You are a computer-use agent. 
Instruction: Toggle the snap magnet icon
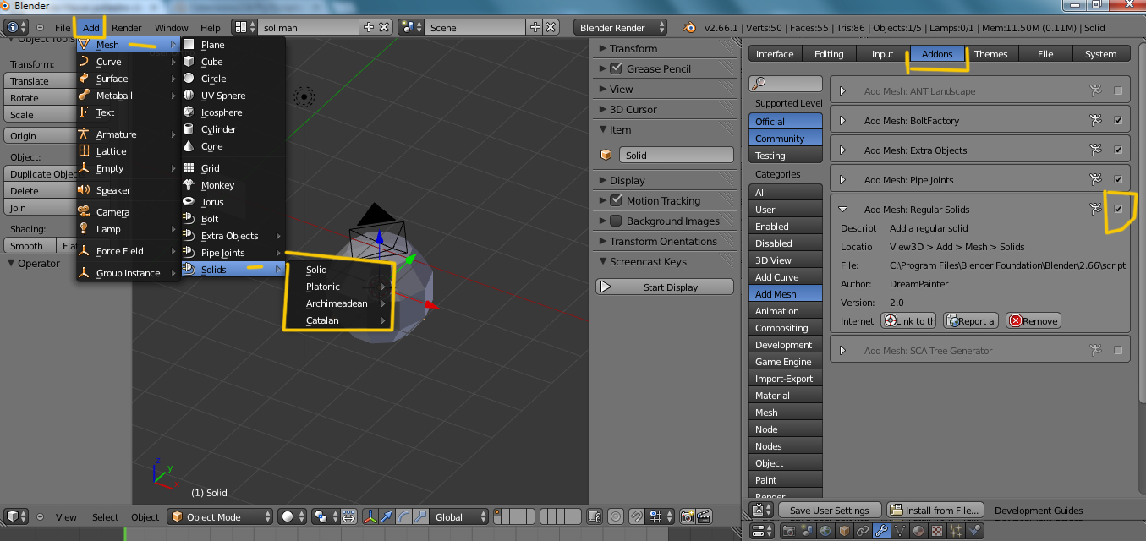coord(636,516)
